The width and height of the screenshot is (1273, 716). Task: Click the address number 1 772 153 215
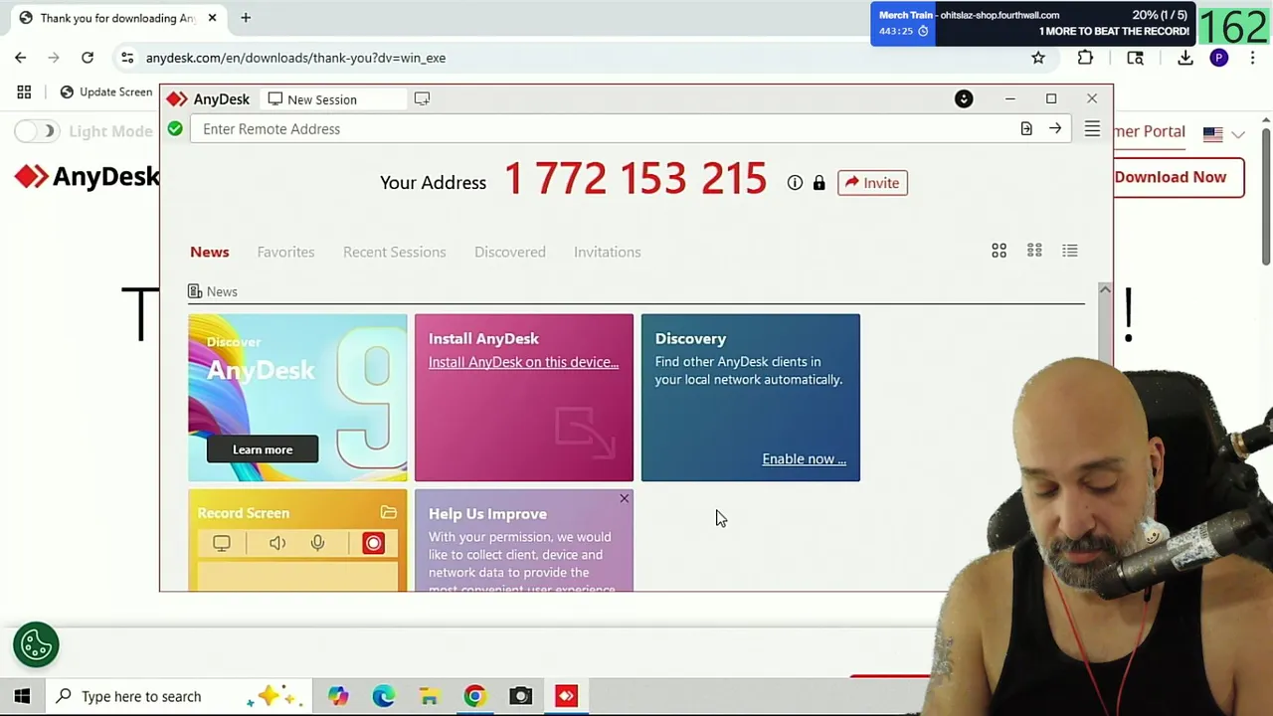tap(636, 180)
